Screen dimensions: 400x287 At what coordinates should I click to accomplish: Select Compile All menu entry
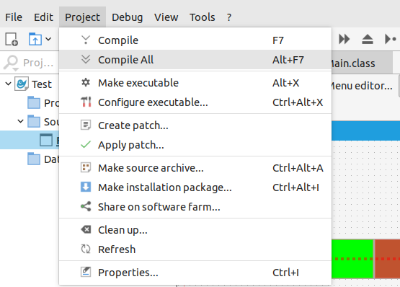(195, 60)
